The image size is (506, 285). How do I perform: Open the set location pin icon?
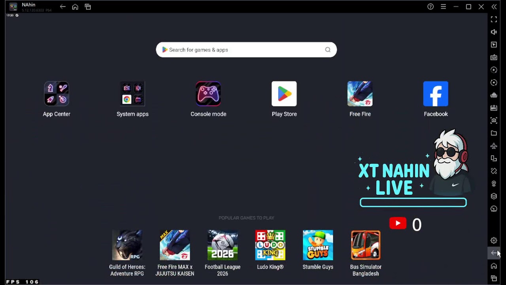[x=494, y=184]
